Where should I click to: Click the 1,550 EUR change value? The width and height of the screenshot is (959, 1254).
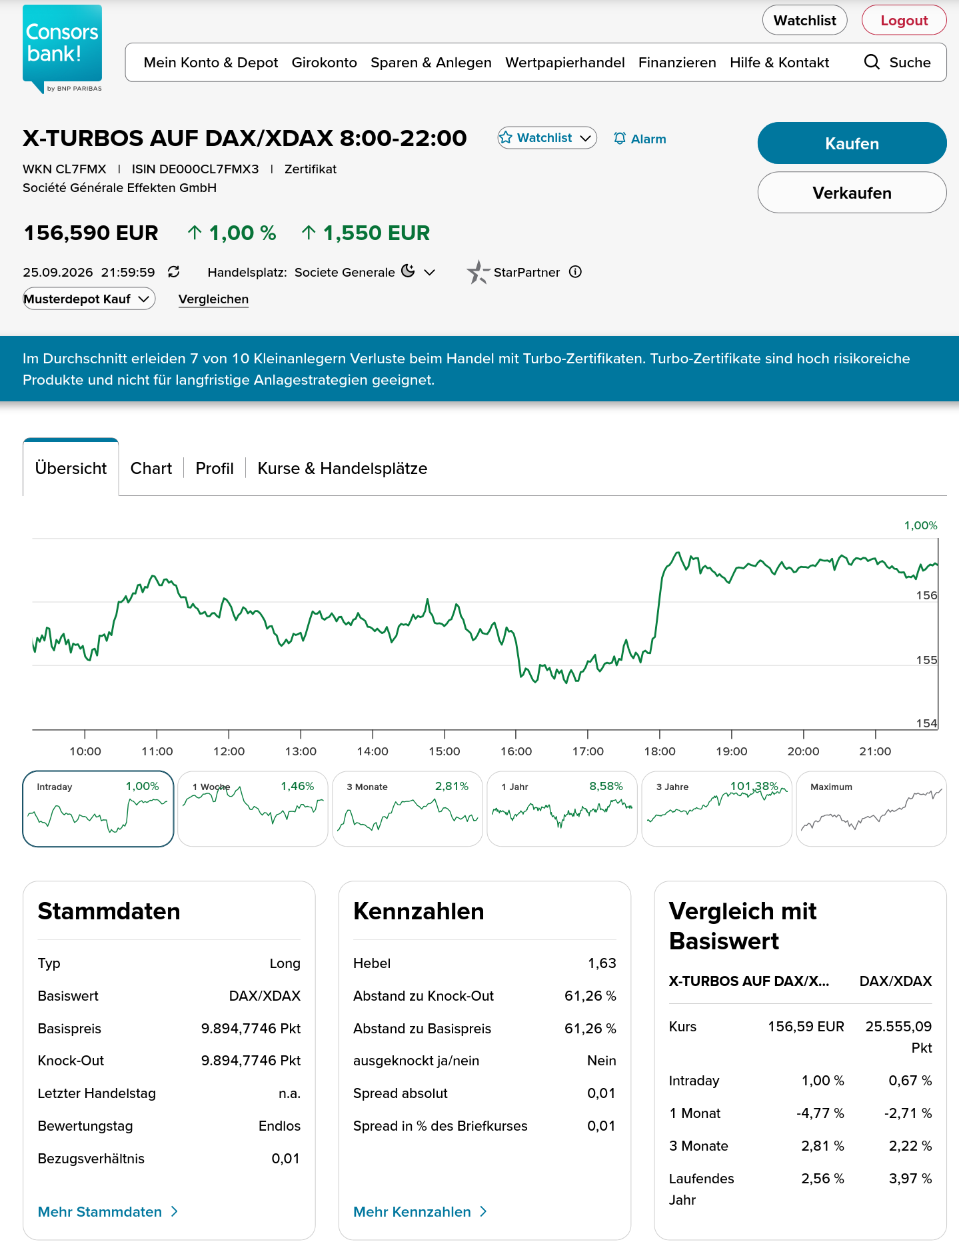(377, 233)
